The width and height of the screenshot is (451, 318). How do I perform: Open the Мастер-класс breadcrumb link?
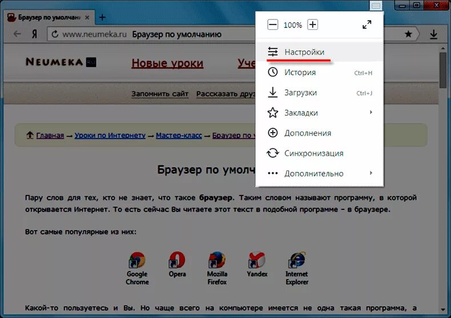(x=179, y=136)
